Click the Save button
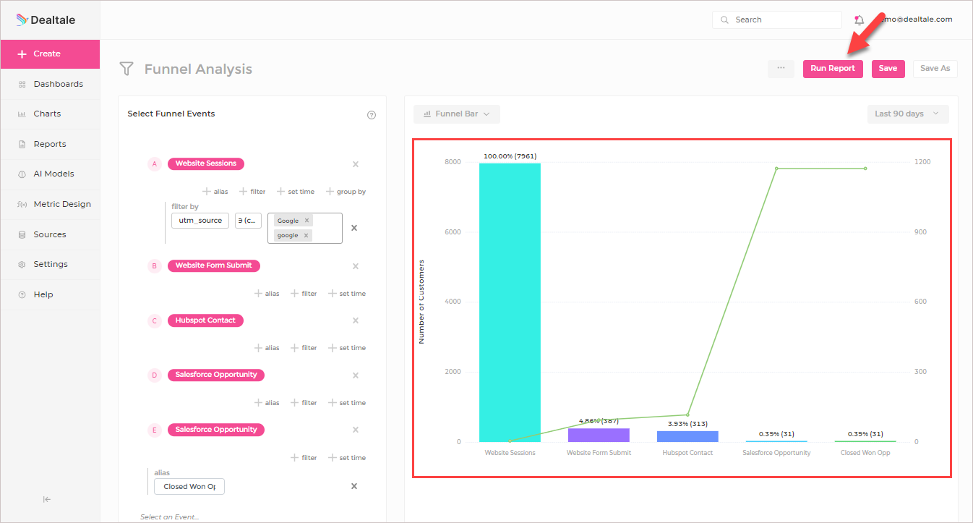 [x=888, y=69]
